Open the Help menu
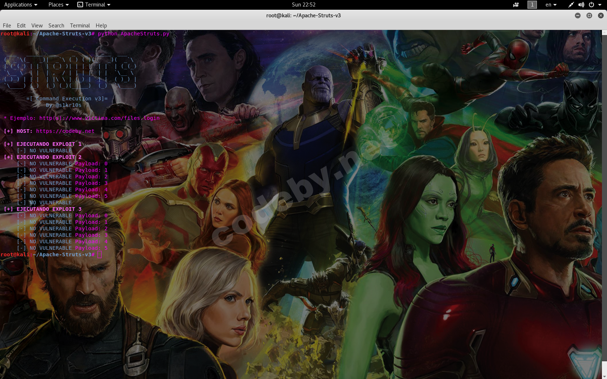This screenshot has width=607, height=379. coord(101,26)
